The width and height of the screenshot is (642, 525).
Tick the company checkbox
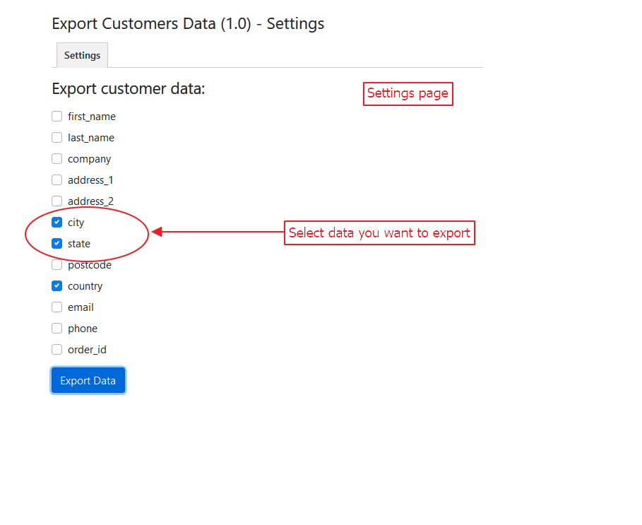tap(57, 159)
